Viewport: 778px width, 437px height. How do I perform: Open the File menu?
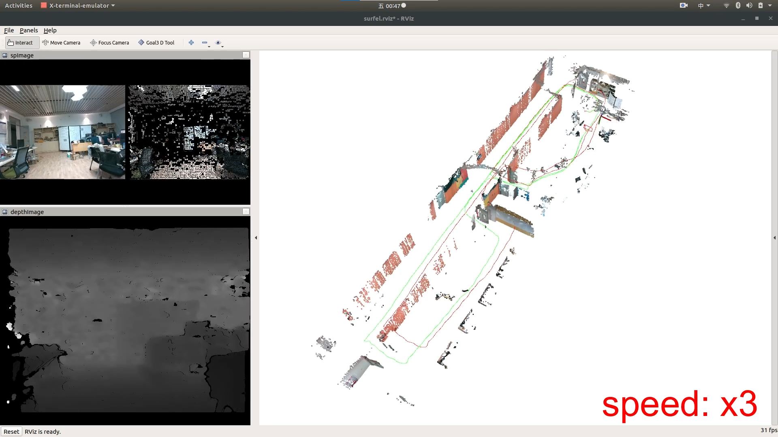point(9,30)
